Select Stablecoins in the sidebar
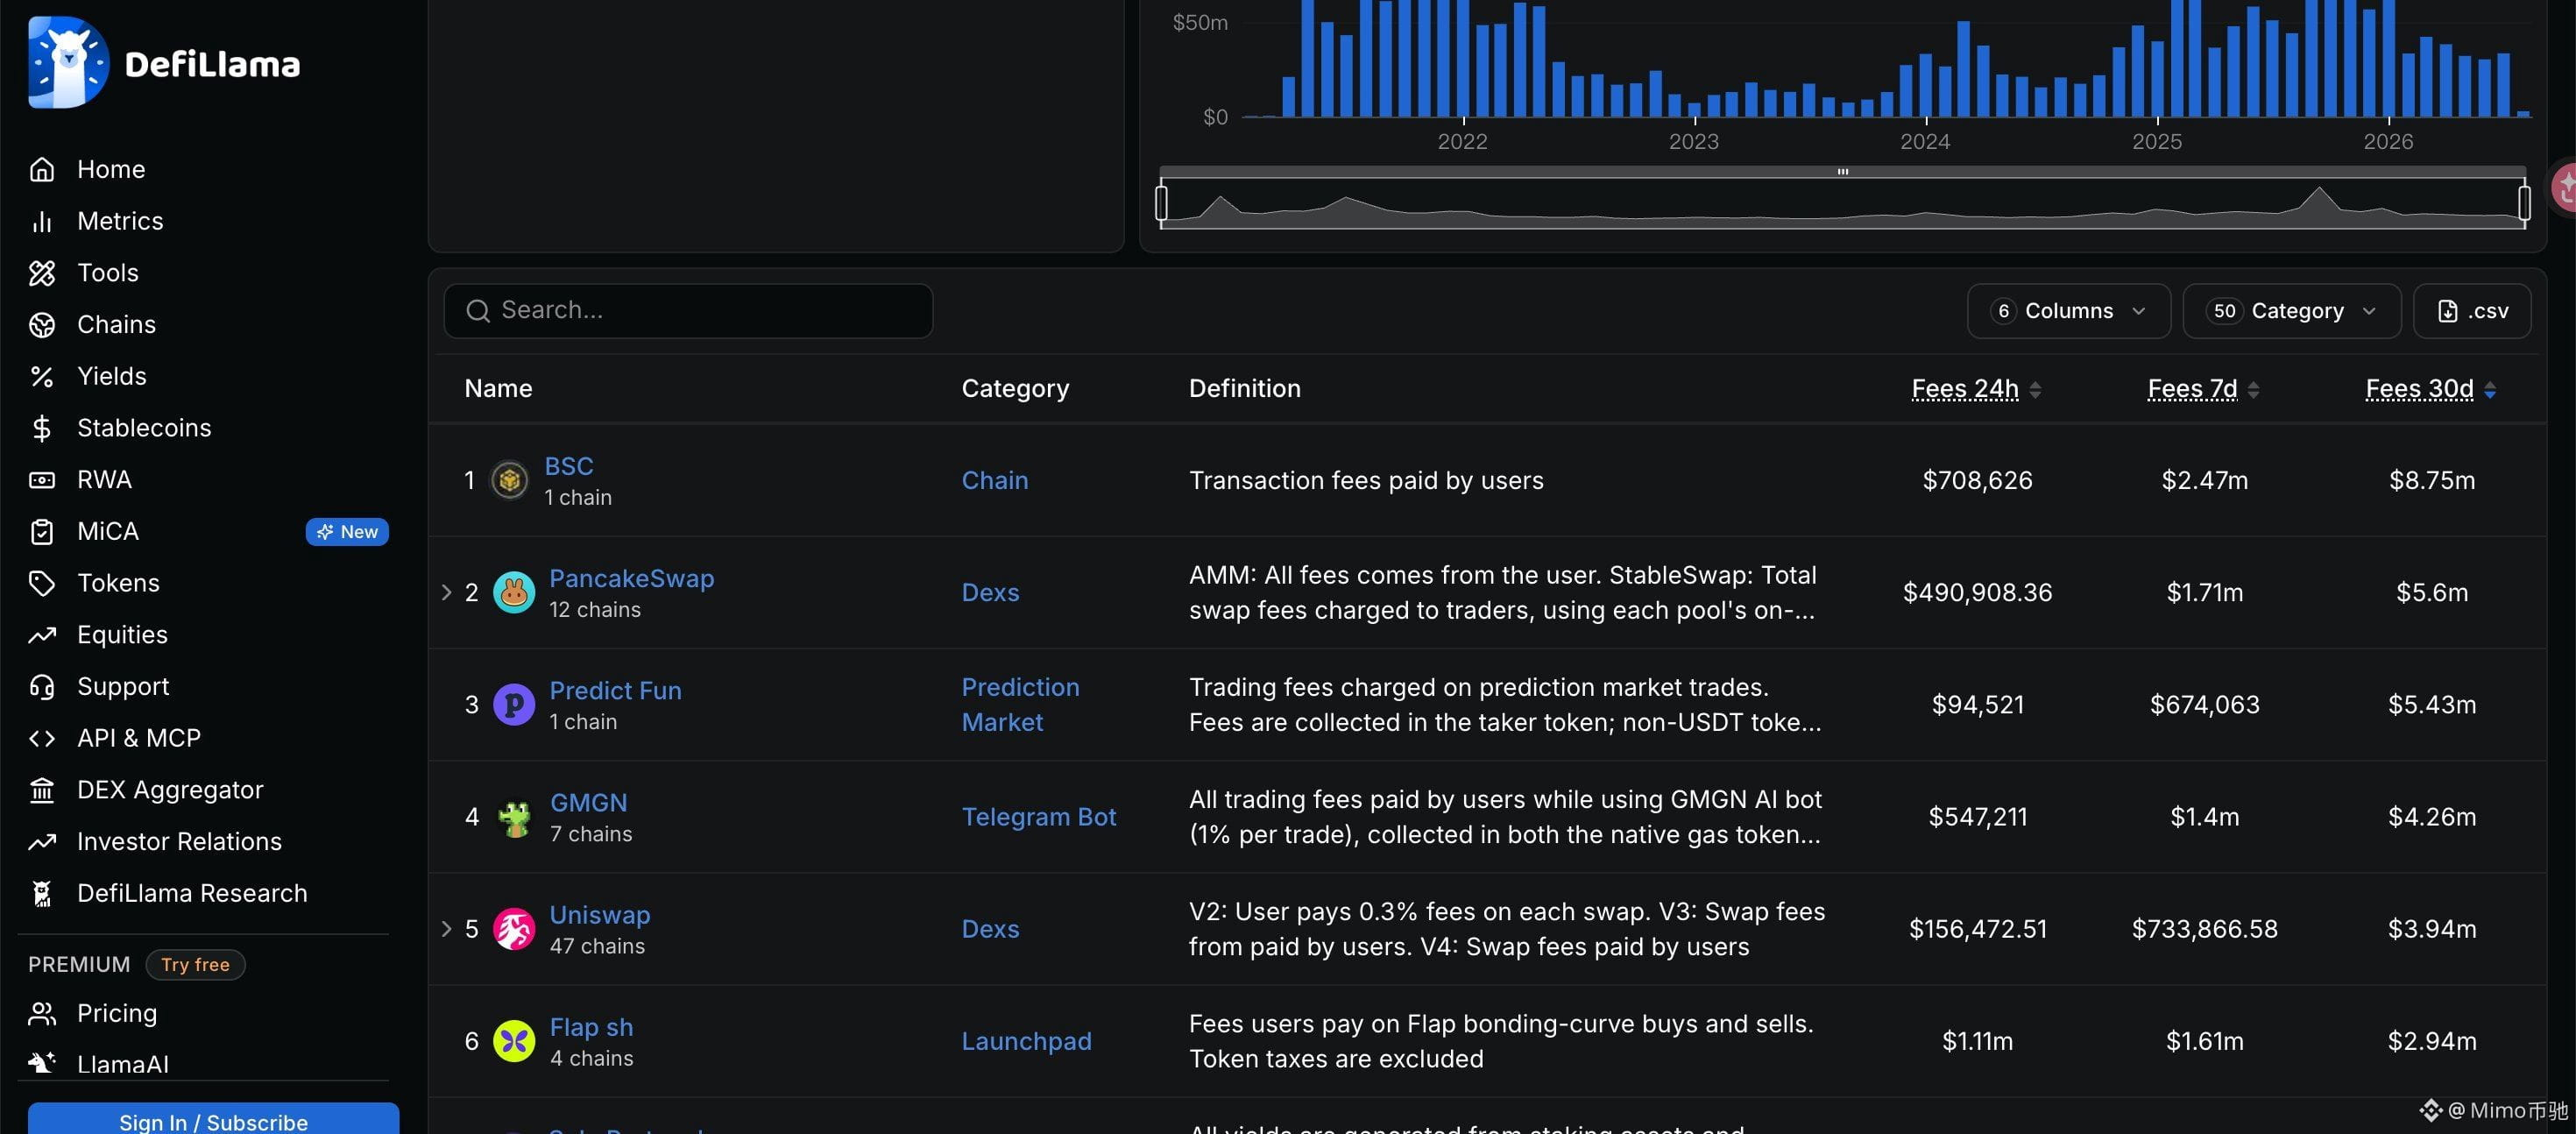The height and width of the screenshot is (1134, 2576). (144, 428)
